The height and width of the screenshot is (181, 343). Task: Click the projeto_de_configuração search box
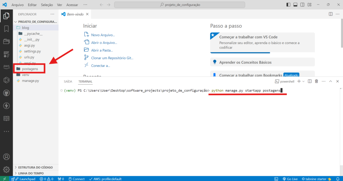coord(179,5)
